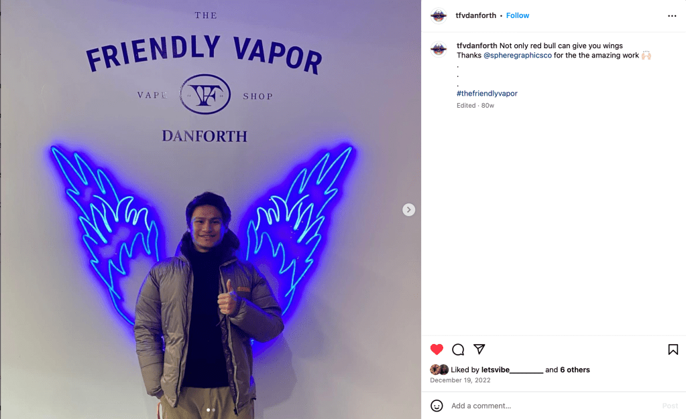Follow the tfvdanforth account
Viewport: 686px width, 419px height.
pos(518,15)
